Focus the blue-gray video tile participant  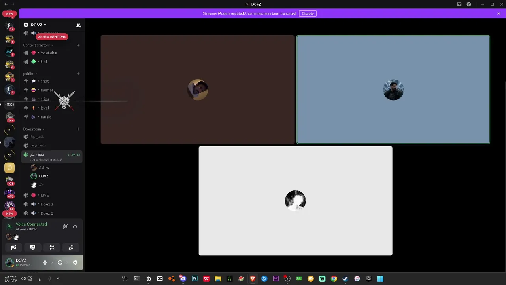(393, 89)
